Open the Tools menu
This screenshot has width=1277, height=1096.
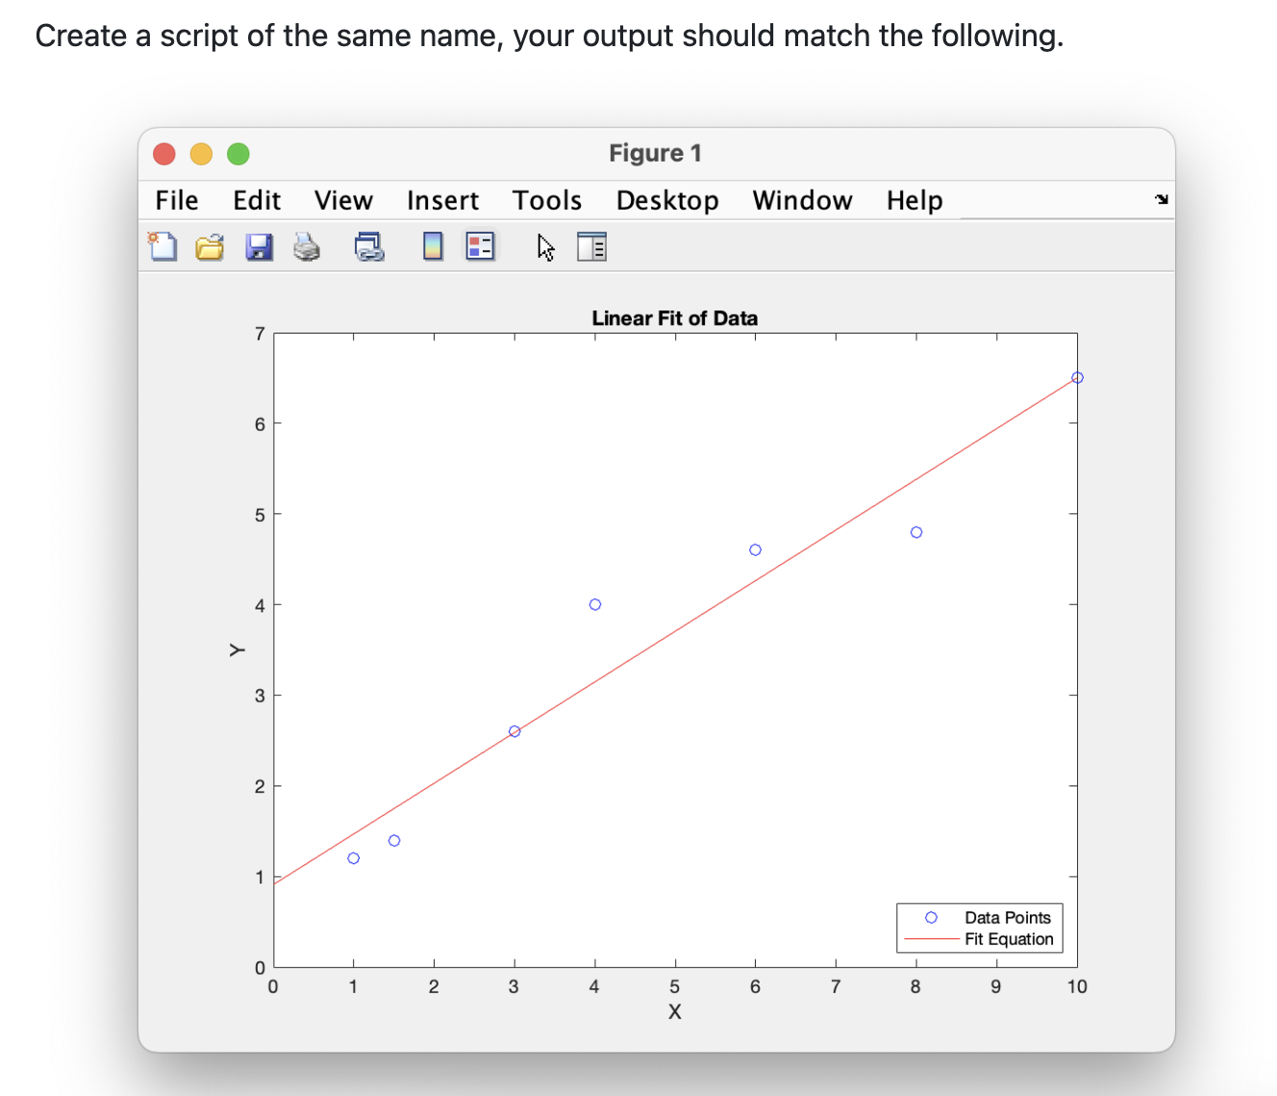click(546, 200)
